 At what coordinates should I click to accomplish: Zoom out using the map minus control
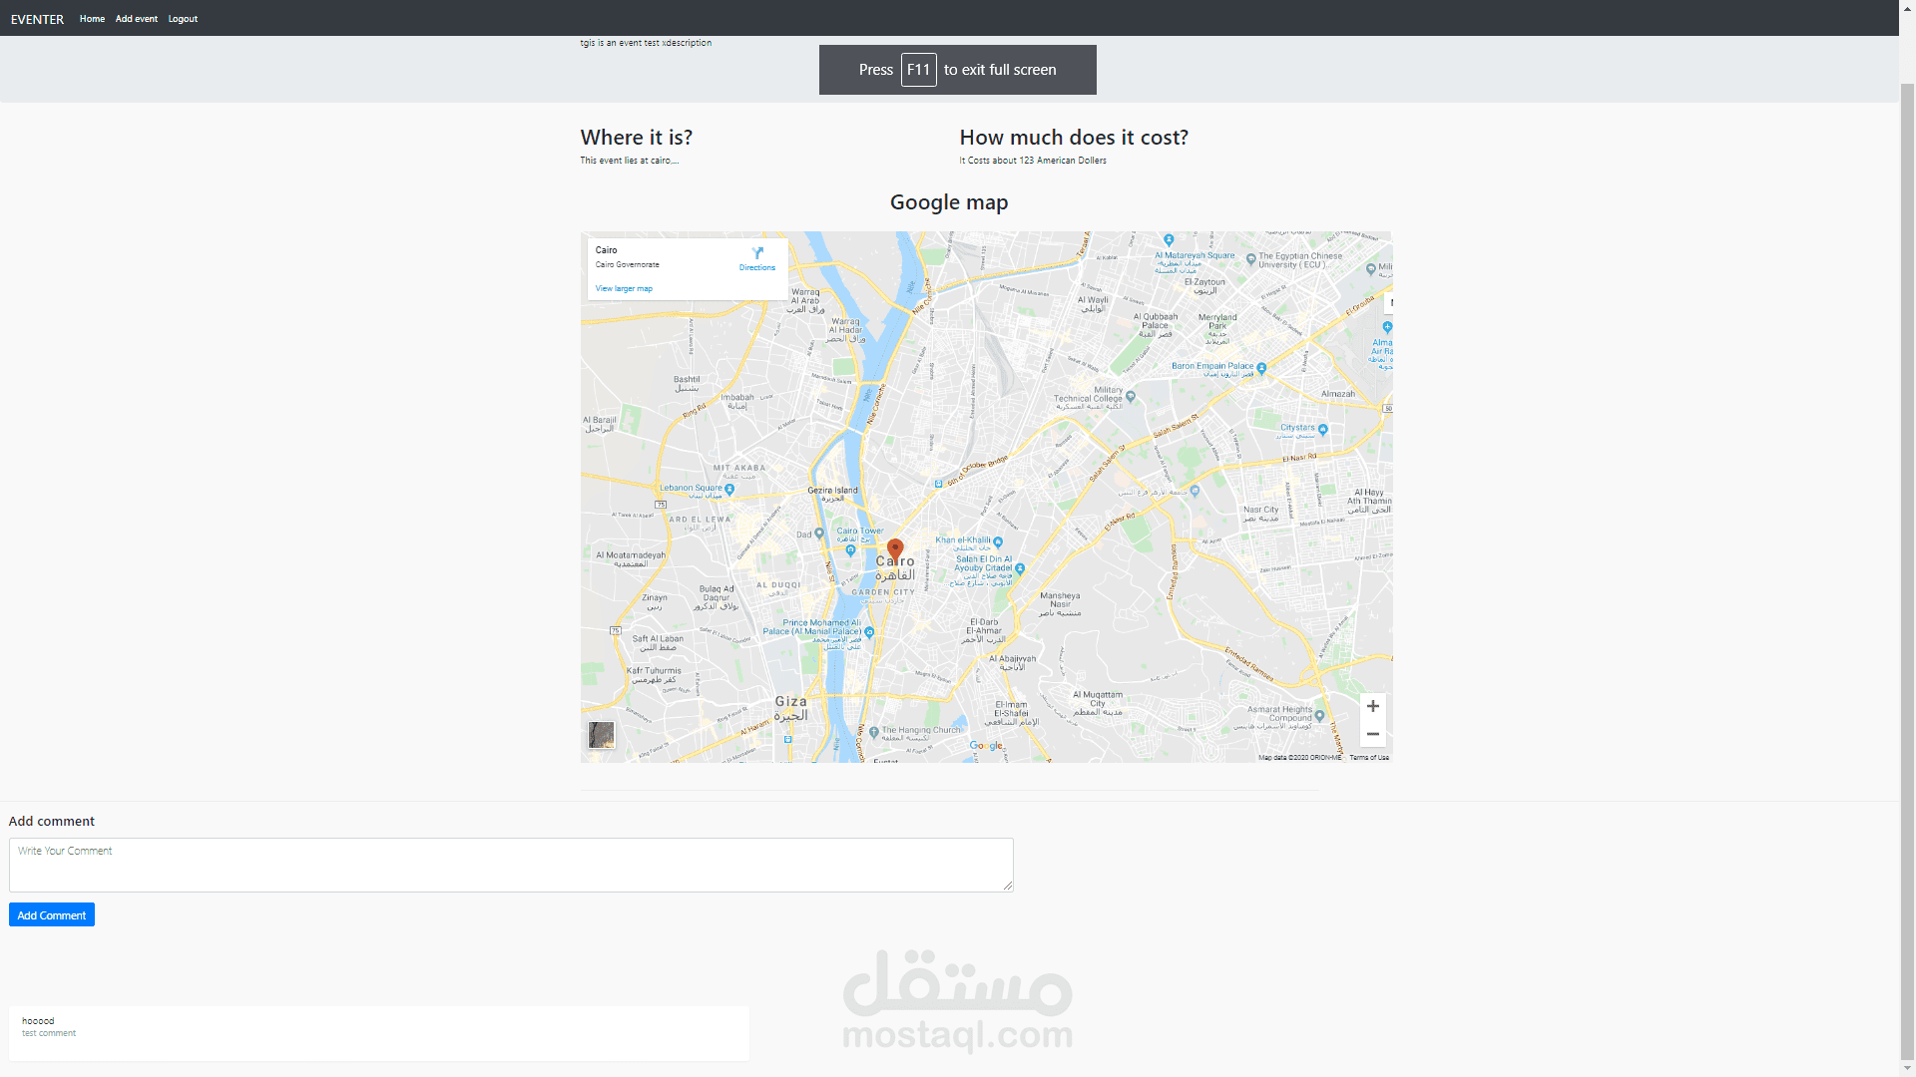coord(1373,734)
